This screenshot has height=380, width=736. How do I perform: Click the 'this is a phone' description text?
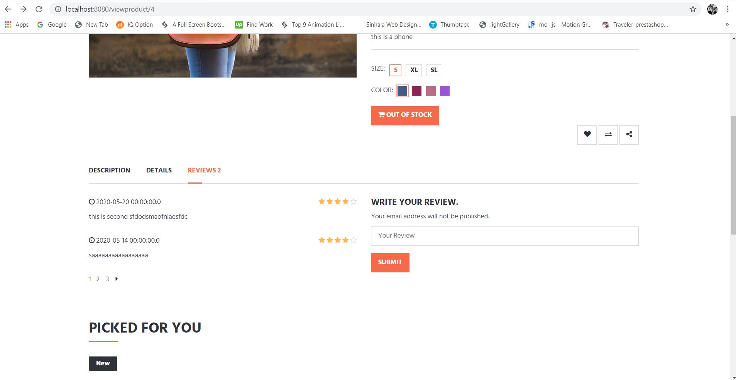coord(392,37)
